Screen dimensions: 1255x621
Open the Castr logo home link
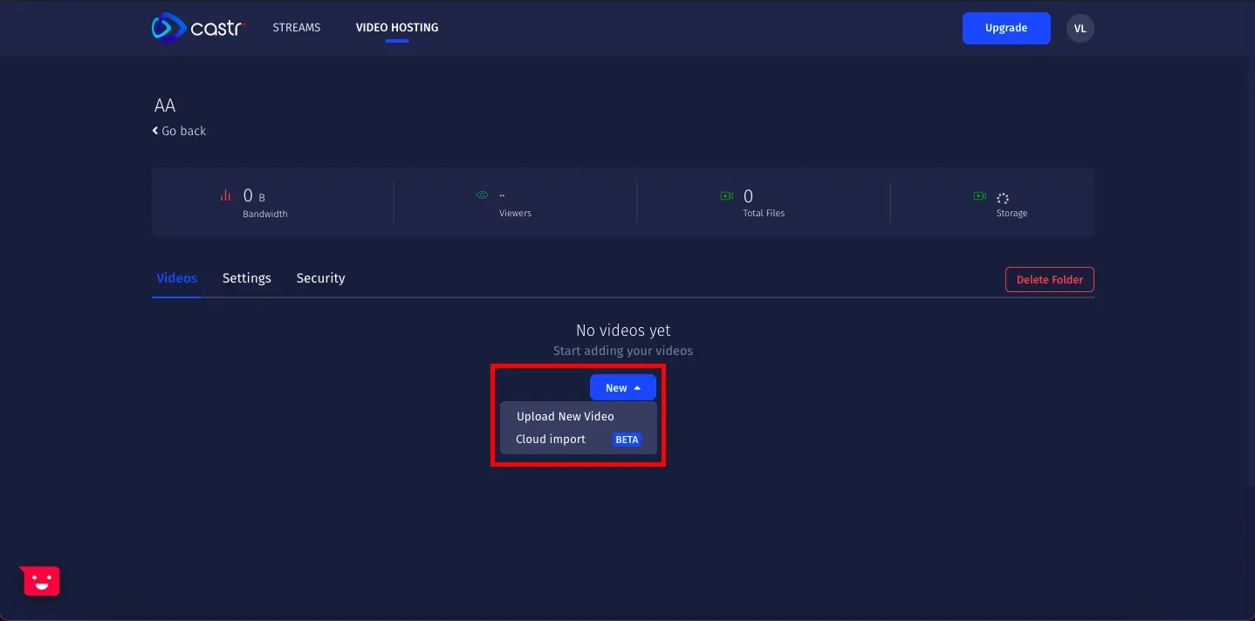[199, 28]
